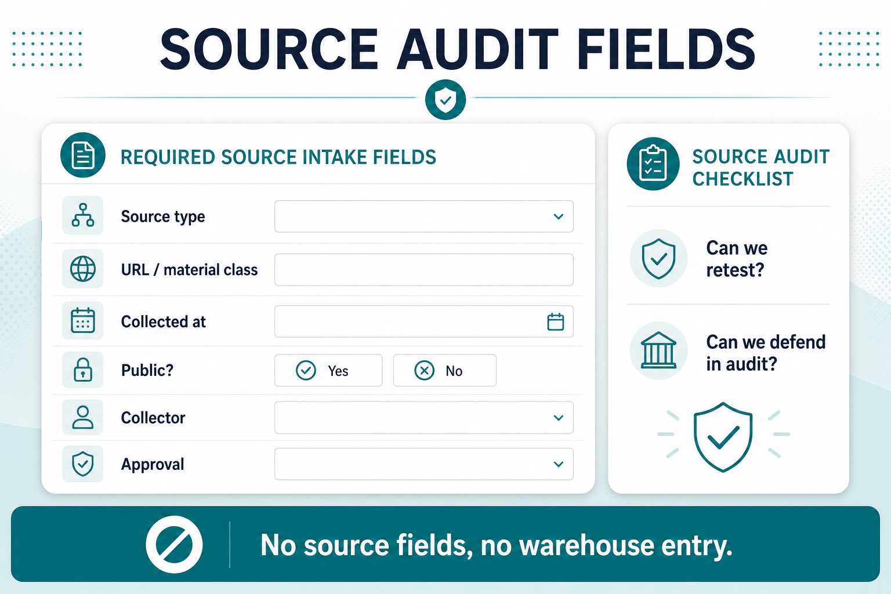Click the bank building icon by Can we defend in audit
Screen dimensions: 891x594
pos(659,350)
